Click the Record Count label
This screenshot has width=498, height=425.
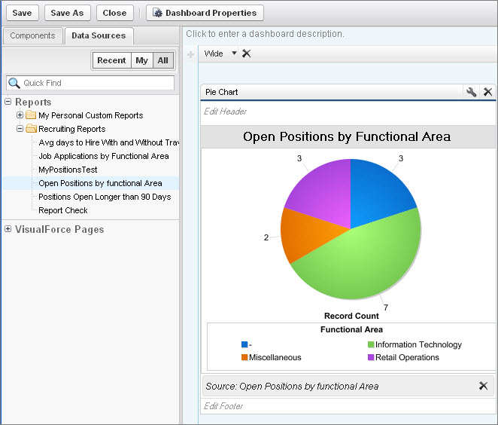pyautogui.click(x=351, y=316)
